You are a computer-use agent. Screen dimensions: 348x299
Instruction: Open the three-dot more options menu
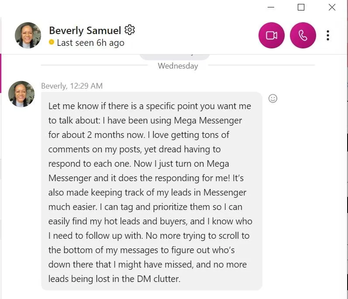coord(328,35)
